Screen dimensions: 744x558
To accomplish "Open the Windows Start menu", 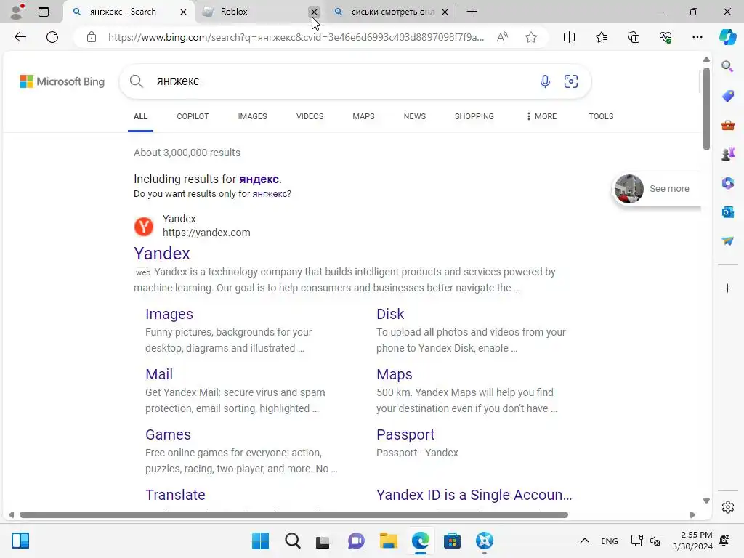I will (x=260, y=541).
